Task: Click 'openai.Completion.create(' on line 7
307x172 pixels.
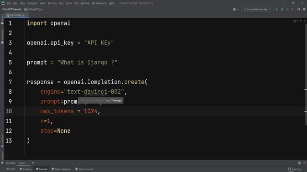Action: click(x=106, y=82)
